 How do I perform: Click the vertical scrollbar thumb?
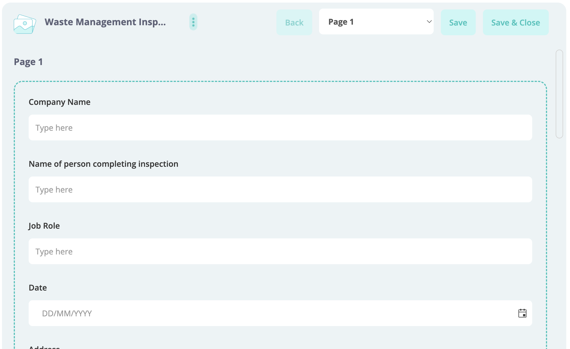[x=559, y=94]
